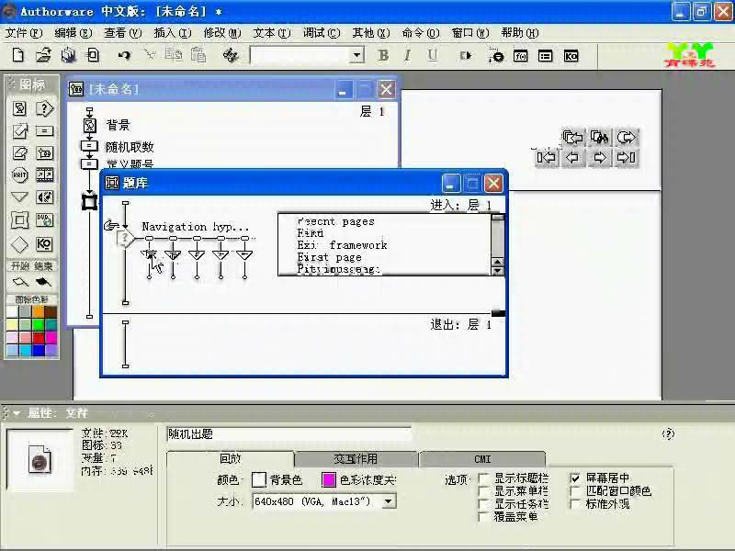Switch to the 交互作用 tab
The image size is (735, 551).
pyautogui.click(x=356, y=458)
